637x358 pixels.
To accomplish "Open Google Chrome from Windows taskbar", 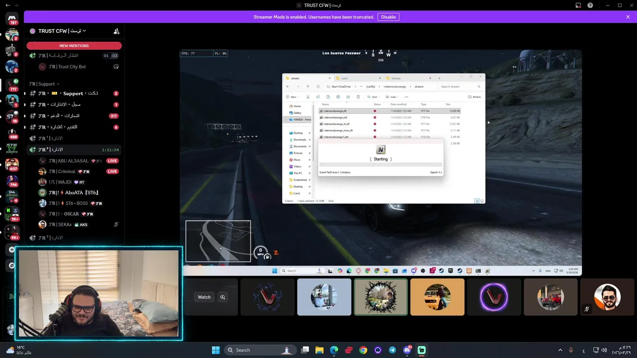I will [x=363, y=350].
